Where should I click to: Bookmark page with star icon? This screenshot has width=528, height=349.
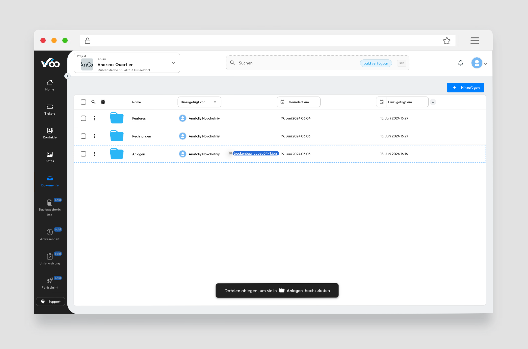[x=447, y=41]
